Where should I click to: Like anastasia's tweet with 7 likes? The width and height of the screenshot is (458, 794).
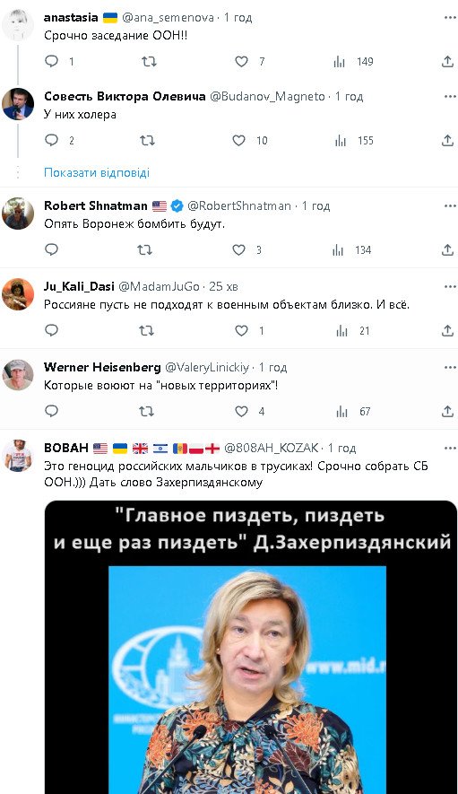[x=241, y=61]
